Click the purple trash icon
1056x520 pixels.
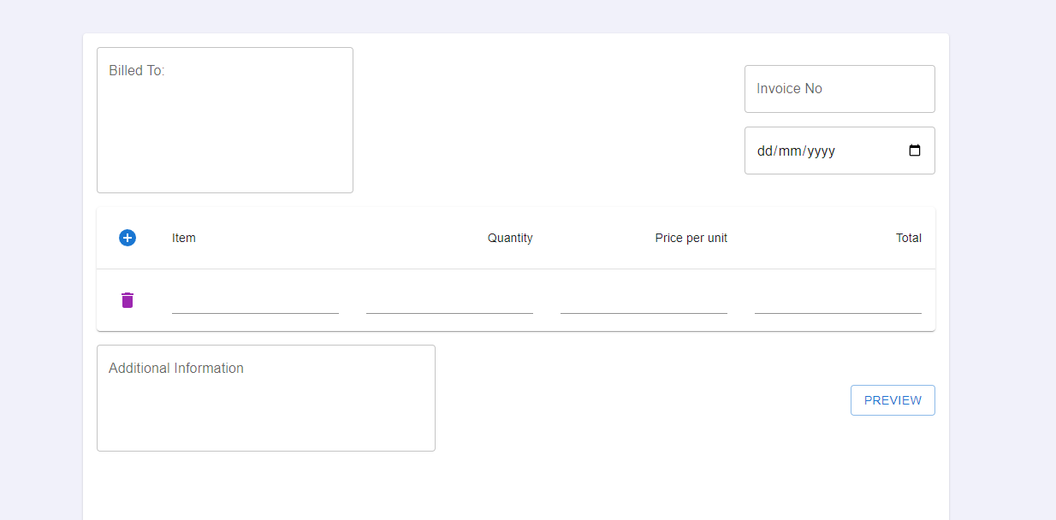tap(128, 300)
